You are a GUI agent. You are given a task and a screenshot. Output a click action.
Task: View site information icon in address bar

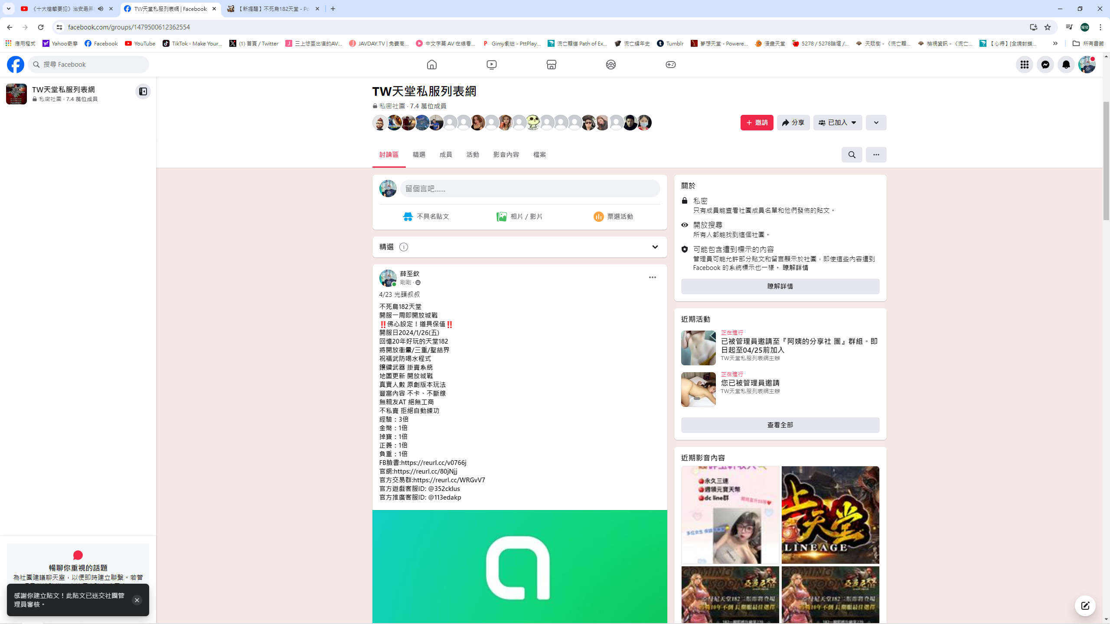(59, 27)
